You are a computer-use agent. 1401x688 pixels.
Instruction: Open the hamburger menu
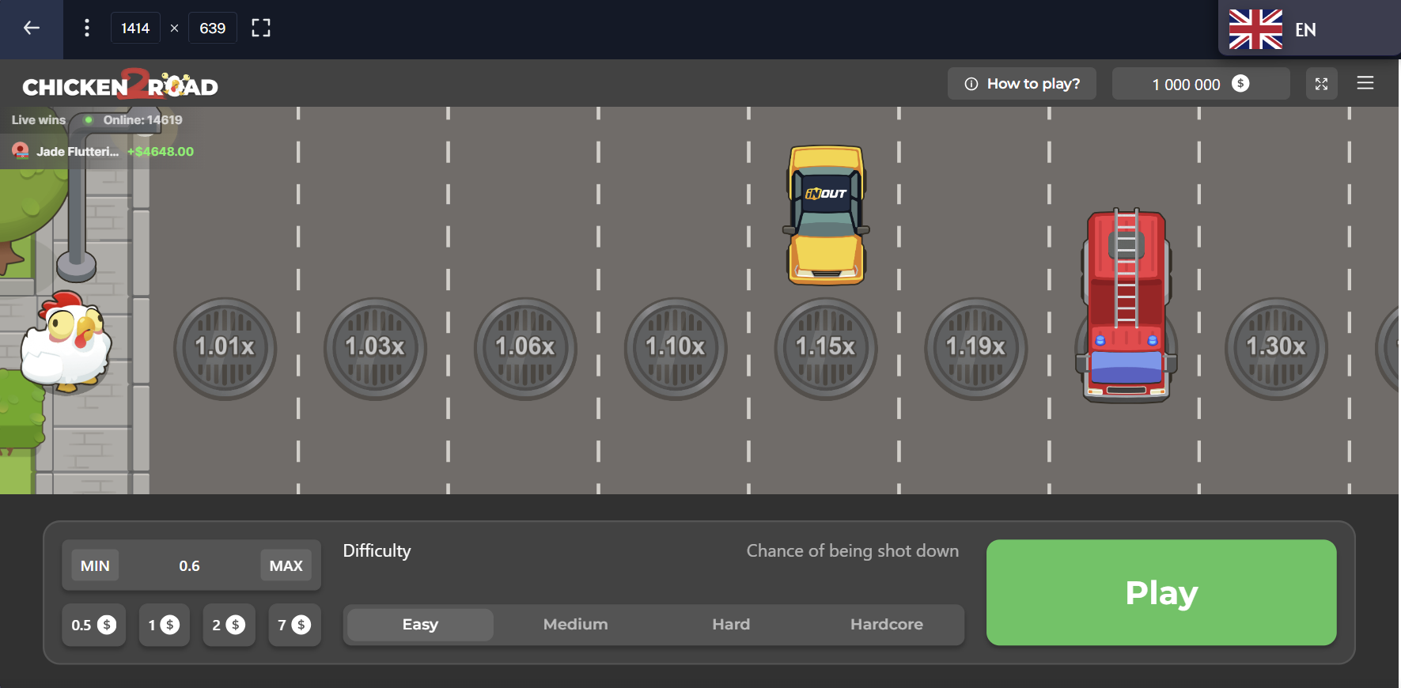click(x=1365, y=84)
